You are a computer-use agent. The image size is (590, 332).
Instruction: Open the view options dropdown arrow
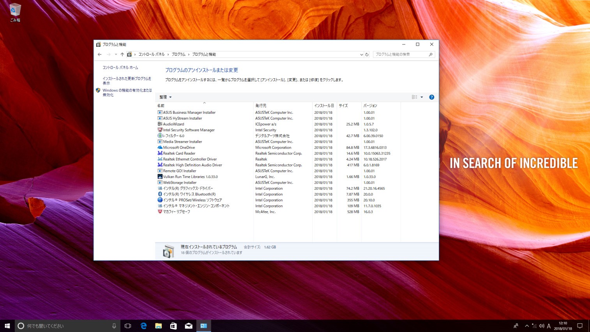coord(422,97)
